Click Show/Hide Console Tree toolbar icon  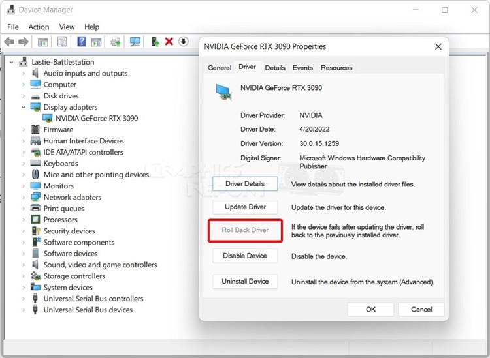click(43, 42)
